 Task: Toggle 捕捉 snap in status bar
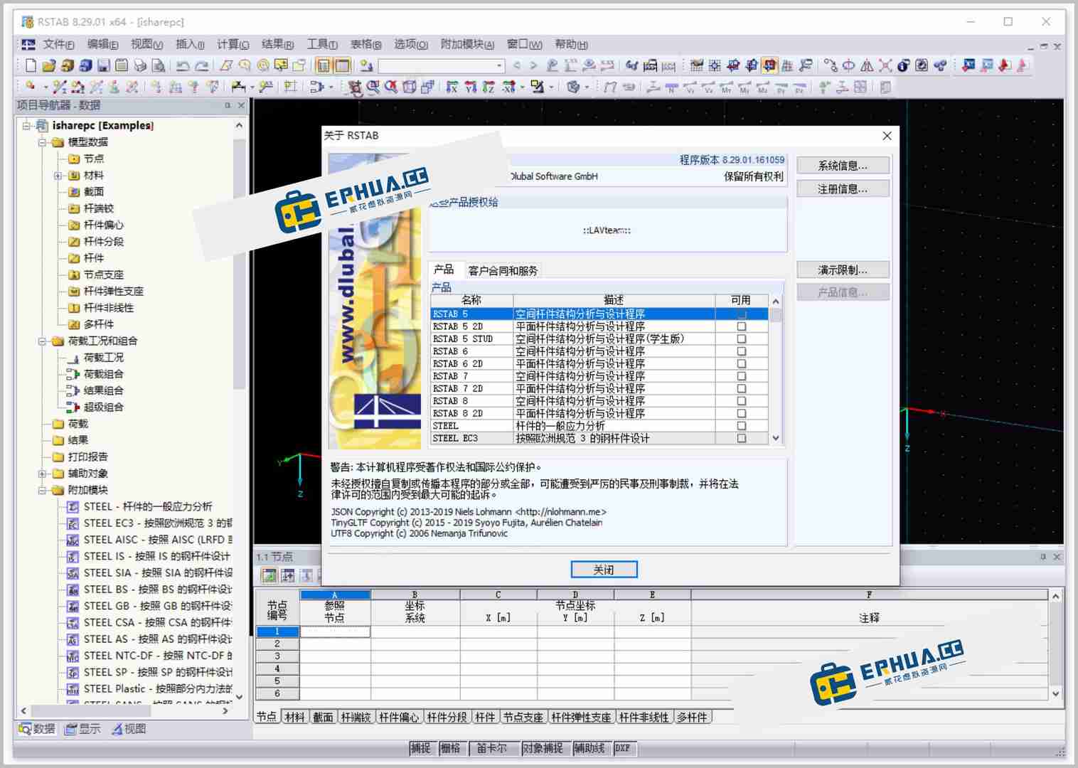click(x=420, y=748)
